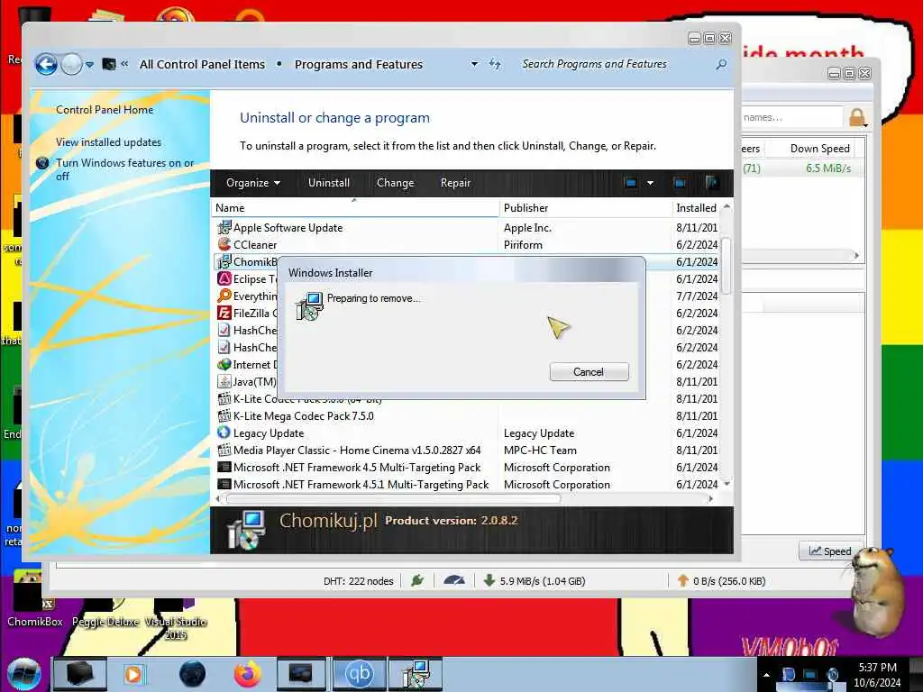The image size is (923, 692).
Task: Show hidden system tray icons arrow
Action: [x=766, y=676]
